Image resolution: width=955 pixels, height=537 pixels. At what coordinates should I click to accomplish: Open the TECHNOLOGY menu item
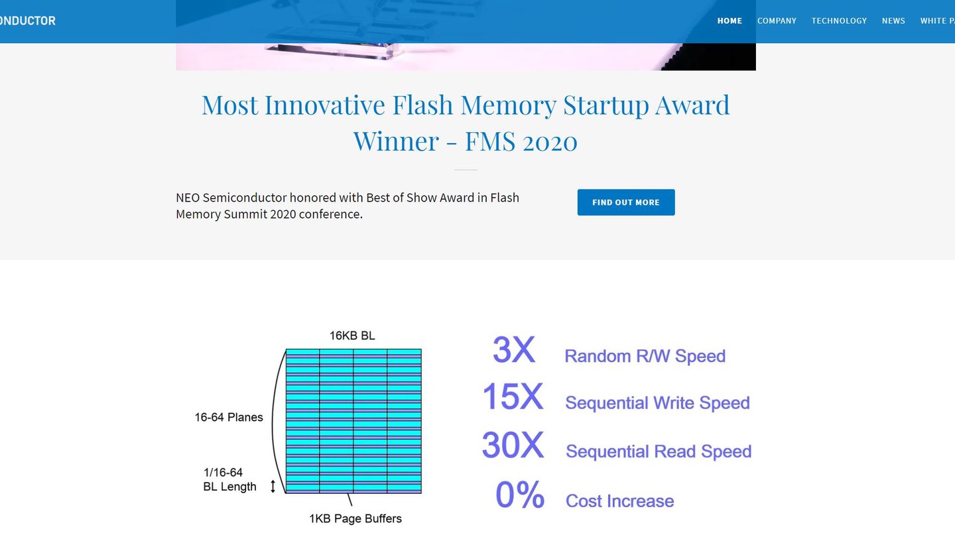pyautogui.click(x=839, y=21)
